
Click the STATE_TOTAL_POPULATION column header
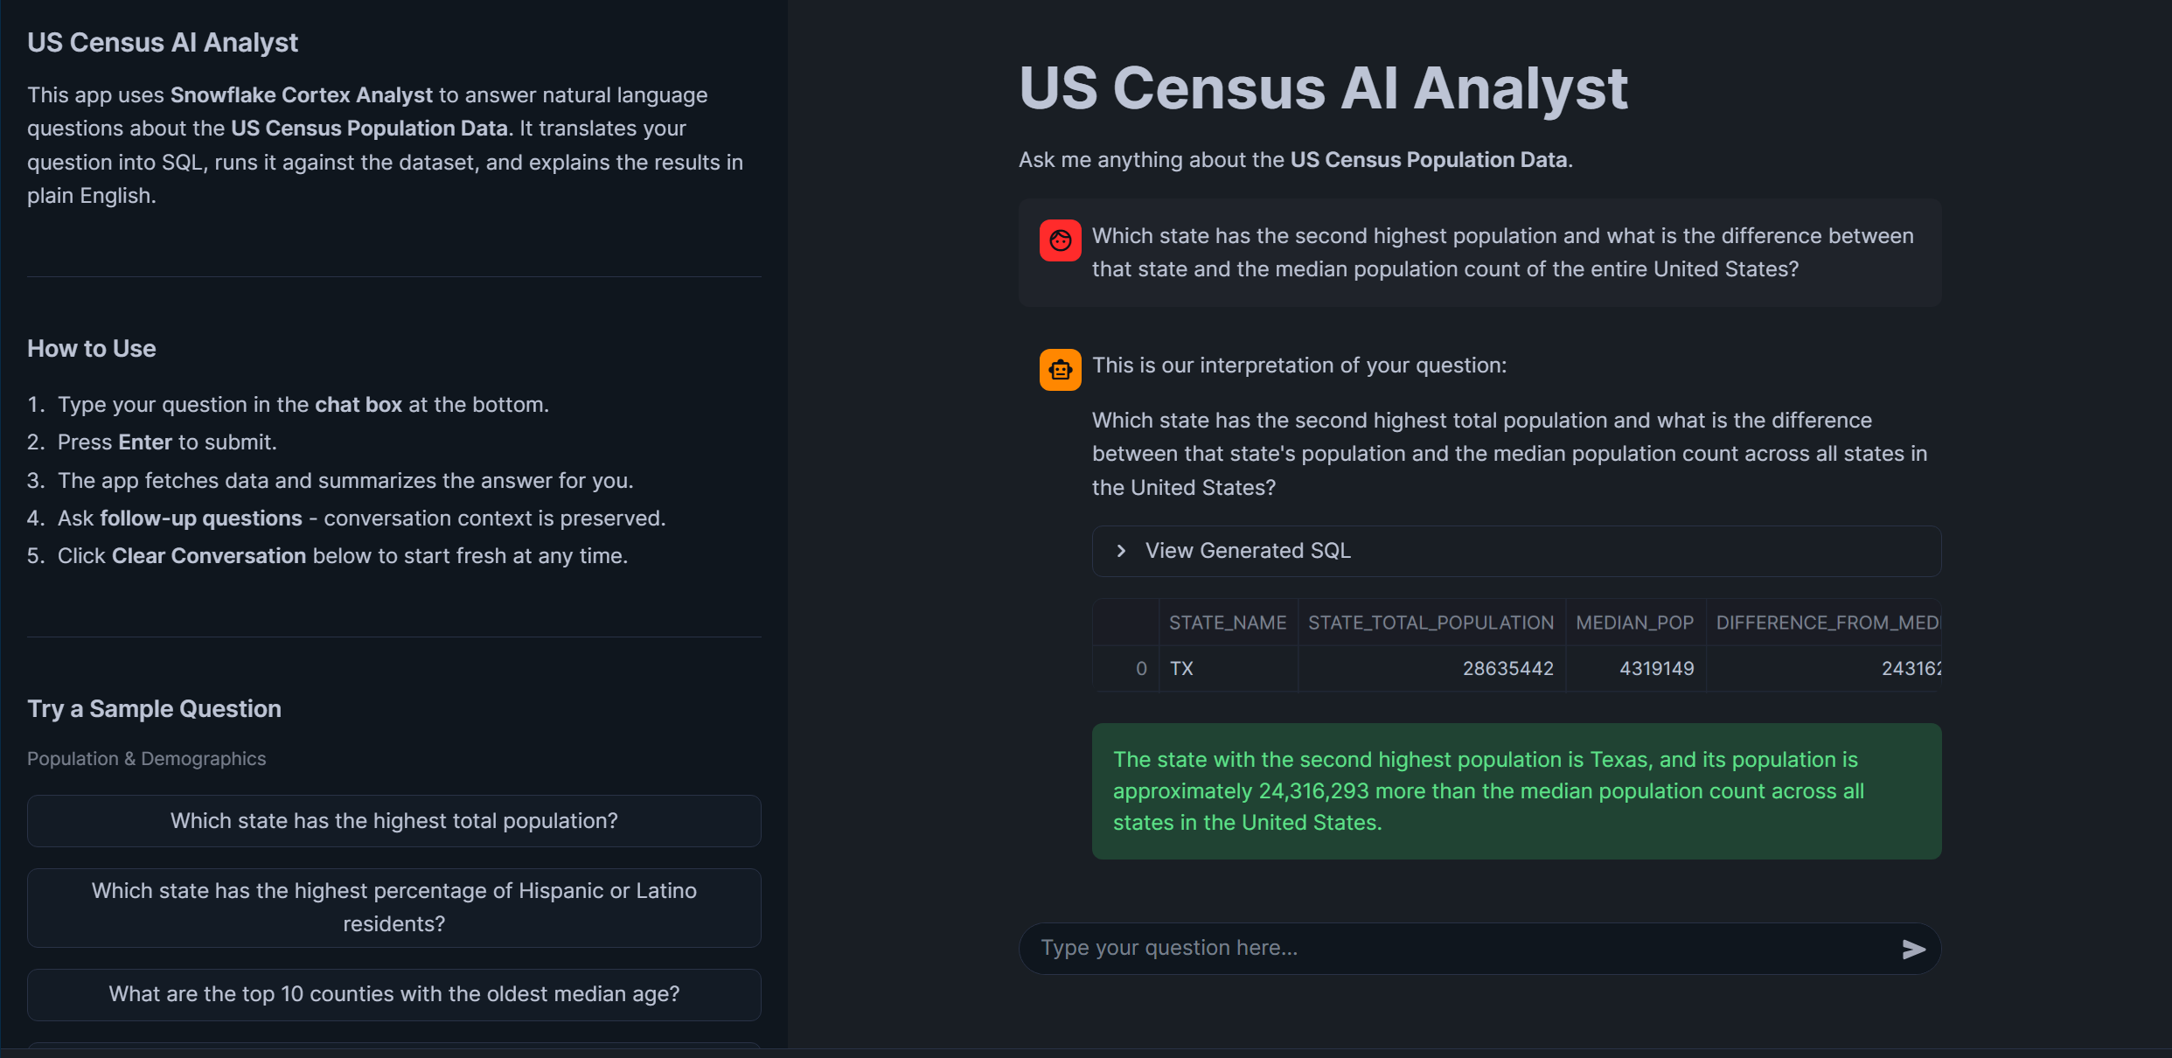point(1431,622)
